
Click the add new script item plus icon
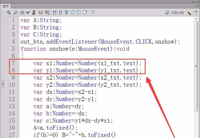pyautogui.click(x=9, y=12)
